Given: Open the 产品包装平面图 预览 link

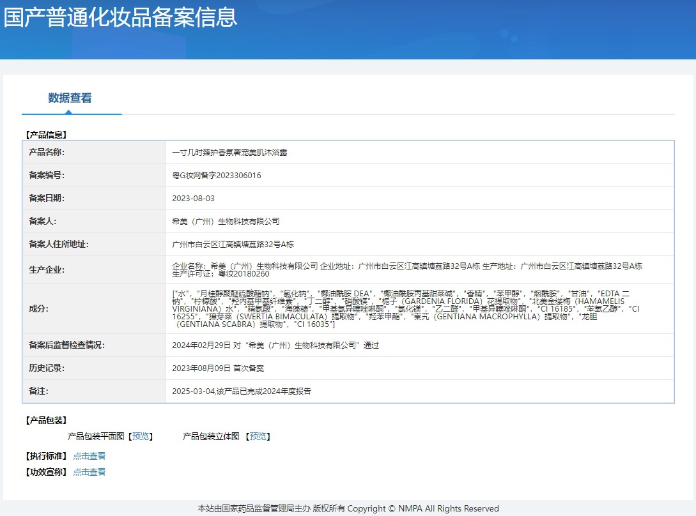Looking at the screenshot, I should coord(140,437).
